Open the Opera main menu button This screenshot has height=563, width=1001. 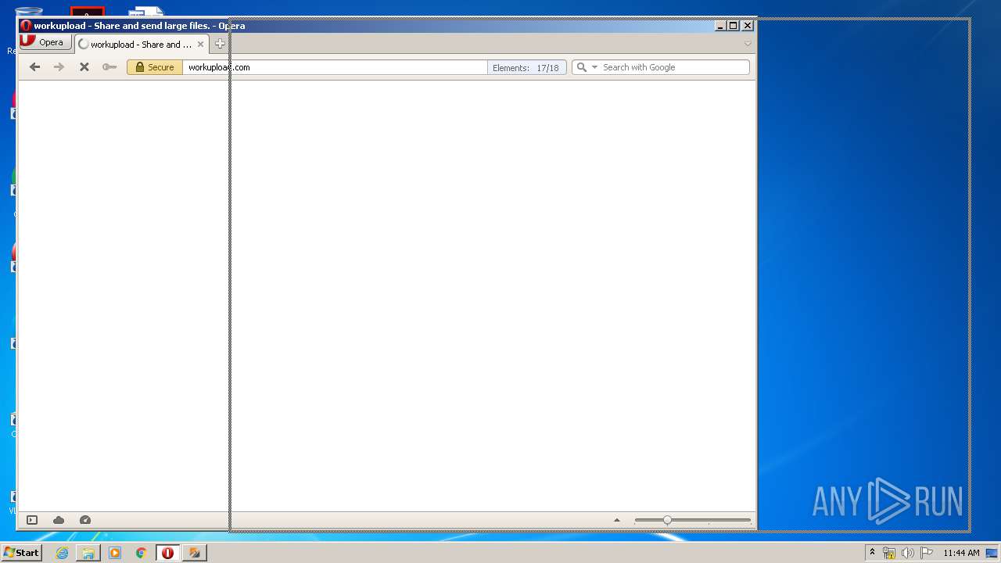pos(45,42)
